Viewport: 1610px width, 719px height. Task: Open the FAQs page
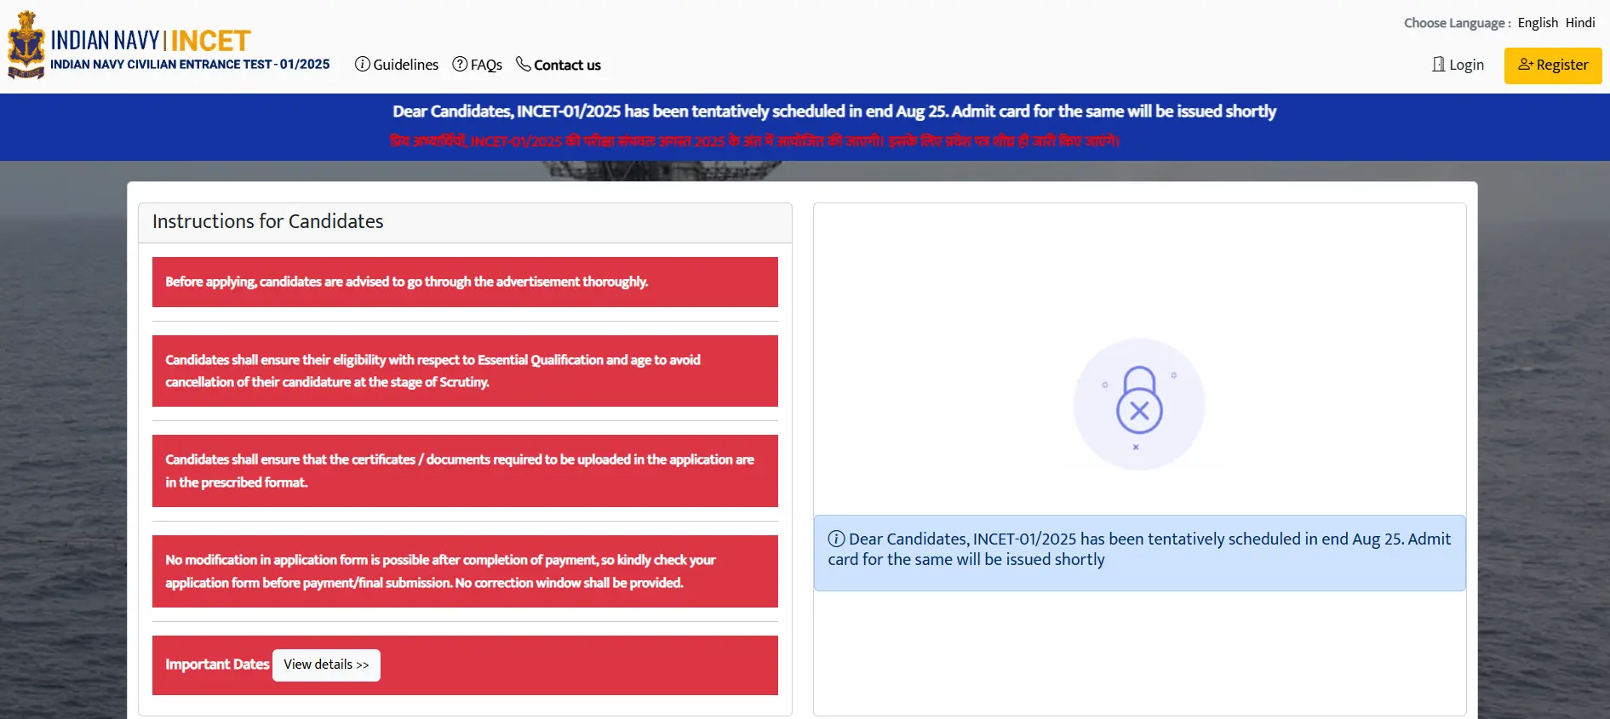point(478,65)
